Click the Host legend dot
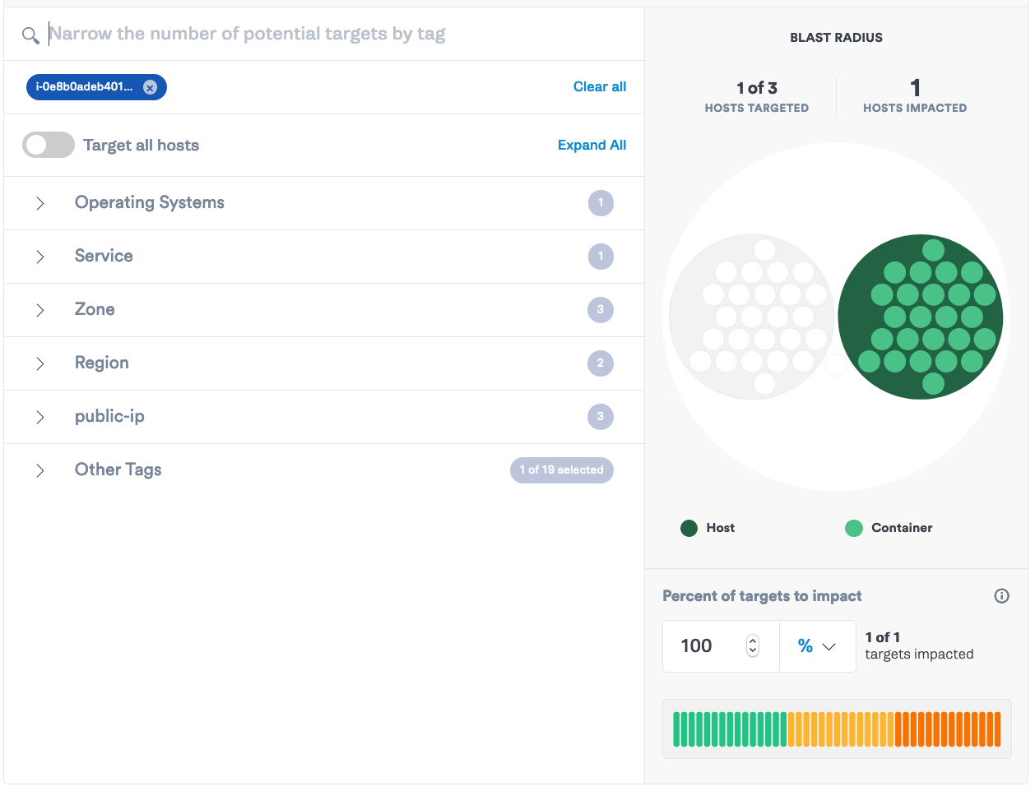The width and height of the screenshot is (1035, 791). click(688, 528)
